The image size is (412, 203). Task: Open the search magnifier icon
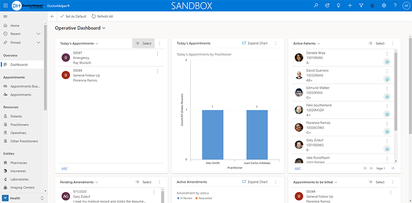click(x=316, y=6)
